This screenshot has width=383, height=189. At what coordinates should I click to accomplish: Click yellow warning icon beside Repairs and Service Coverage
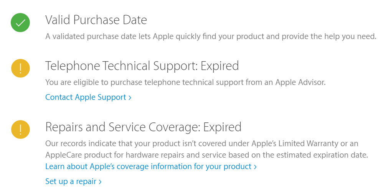pyautogui.click(x=20, y=129)
